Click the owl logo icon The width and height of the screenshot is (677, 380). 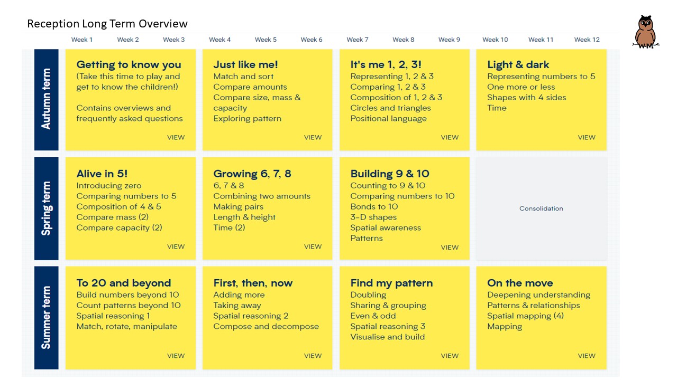pos(645,32)
